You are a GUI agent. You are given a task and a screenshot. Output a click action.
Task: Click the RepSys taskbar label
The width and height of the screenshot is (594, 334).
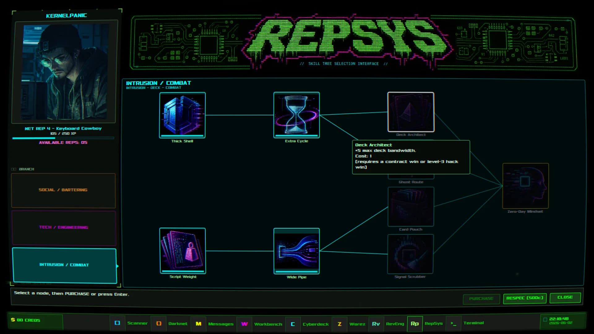click(x=434, y=323)
